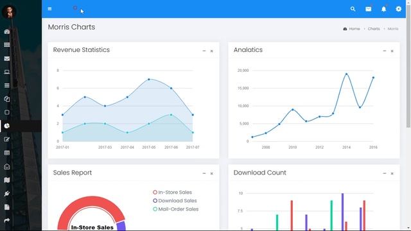The image size is (411, 231).
Task: Close the Sales Report card
Action: pyautogui.click(x=211, y=173)
